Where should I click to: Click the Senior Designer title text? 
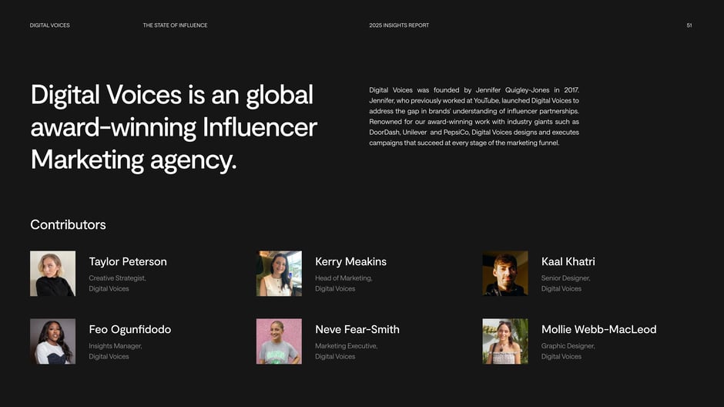pos(565,278)
